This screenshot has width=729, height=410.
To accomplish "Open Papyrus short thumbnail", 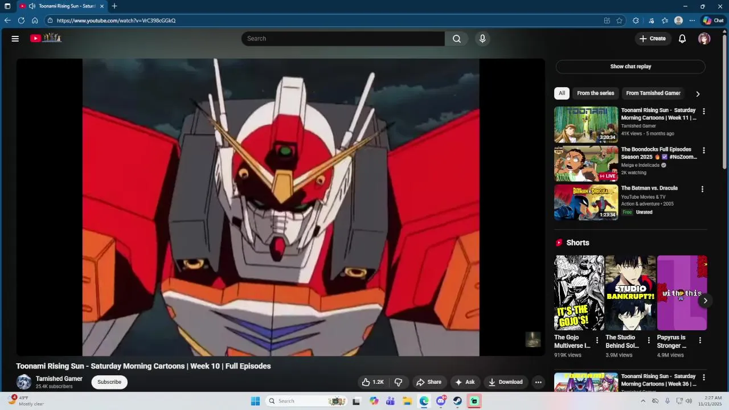I will [682, 293].
